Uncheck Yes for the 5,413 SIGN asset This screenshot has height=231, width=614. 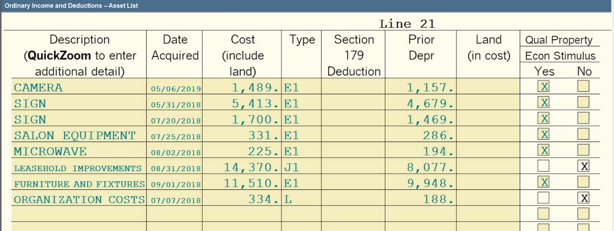544,102
